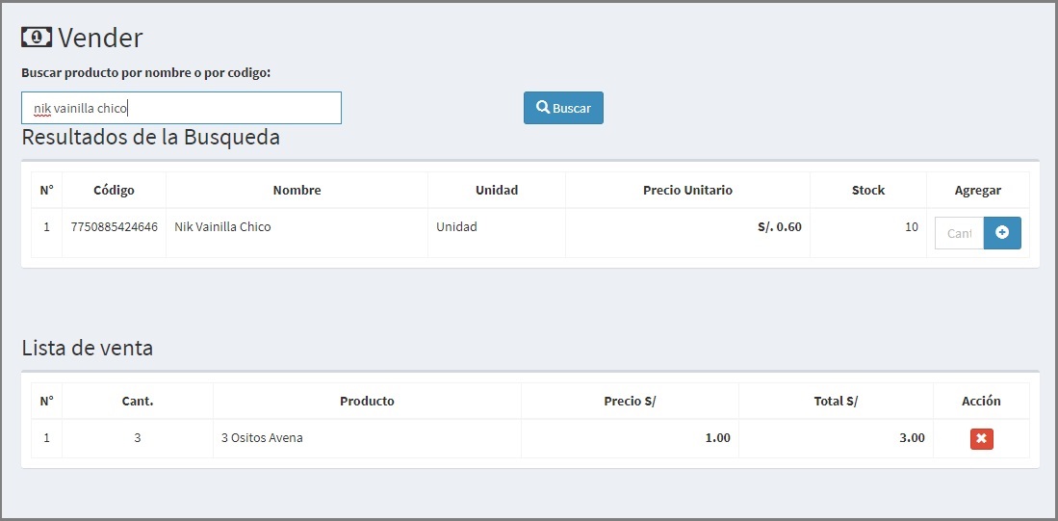Image resolution: width=1058 pixels, height=521 pixels.
Task: Remove 3 Ositos Avena with red X
Action: [982, 439]
